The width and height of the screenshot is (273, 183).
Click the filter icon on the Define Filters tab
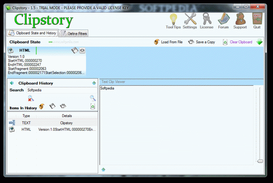63,33
